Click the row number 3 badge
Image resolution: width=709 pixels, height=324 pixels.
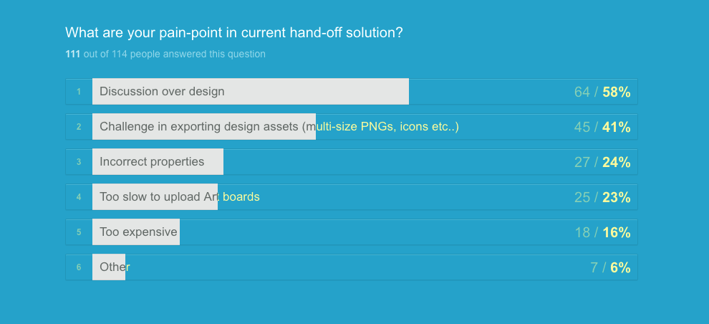79,162
